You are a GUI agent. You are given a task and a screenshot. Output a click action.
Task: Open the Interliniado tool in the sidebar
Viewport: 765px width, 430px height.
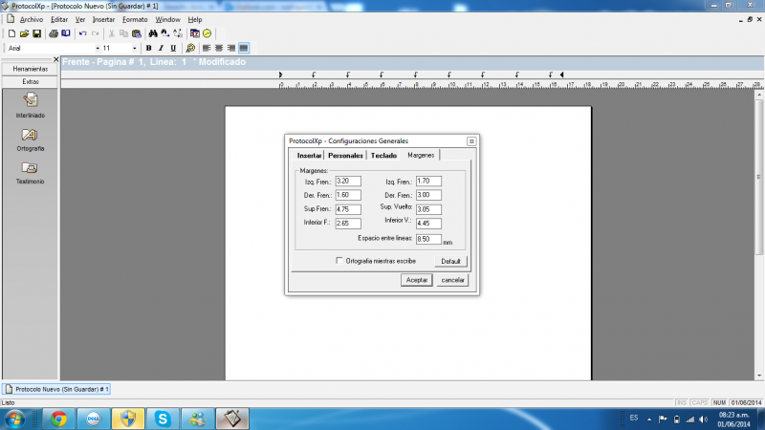coord(31,105)
